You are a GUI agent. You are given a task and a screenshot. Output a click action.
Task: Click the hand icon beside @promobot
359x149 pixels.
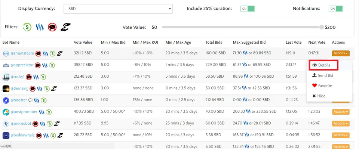coord(57,124)
